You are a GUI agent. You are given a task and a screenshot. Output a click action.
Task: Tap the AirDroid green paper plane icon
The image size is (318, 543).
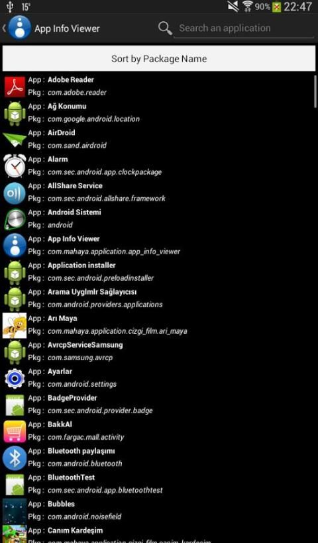point(15,139)
